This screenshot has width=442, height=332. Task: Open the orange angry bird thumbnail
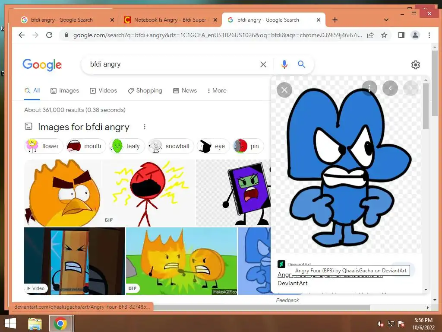63,193
